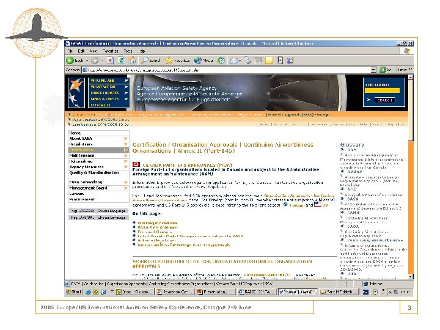440x330 pixels.
Task: Click the green Go arrow button
Action: click(382, 70)
